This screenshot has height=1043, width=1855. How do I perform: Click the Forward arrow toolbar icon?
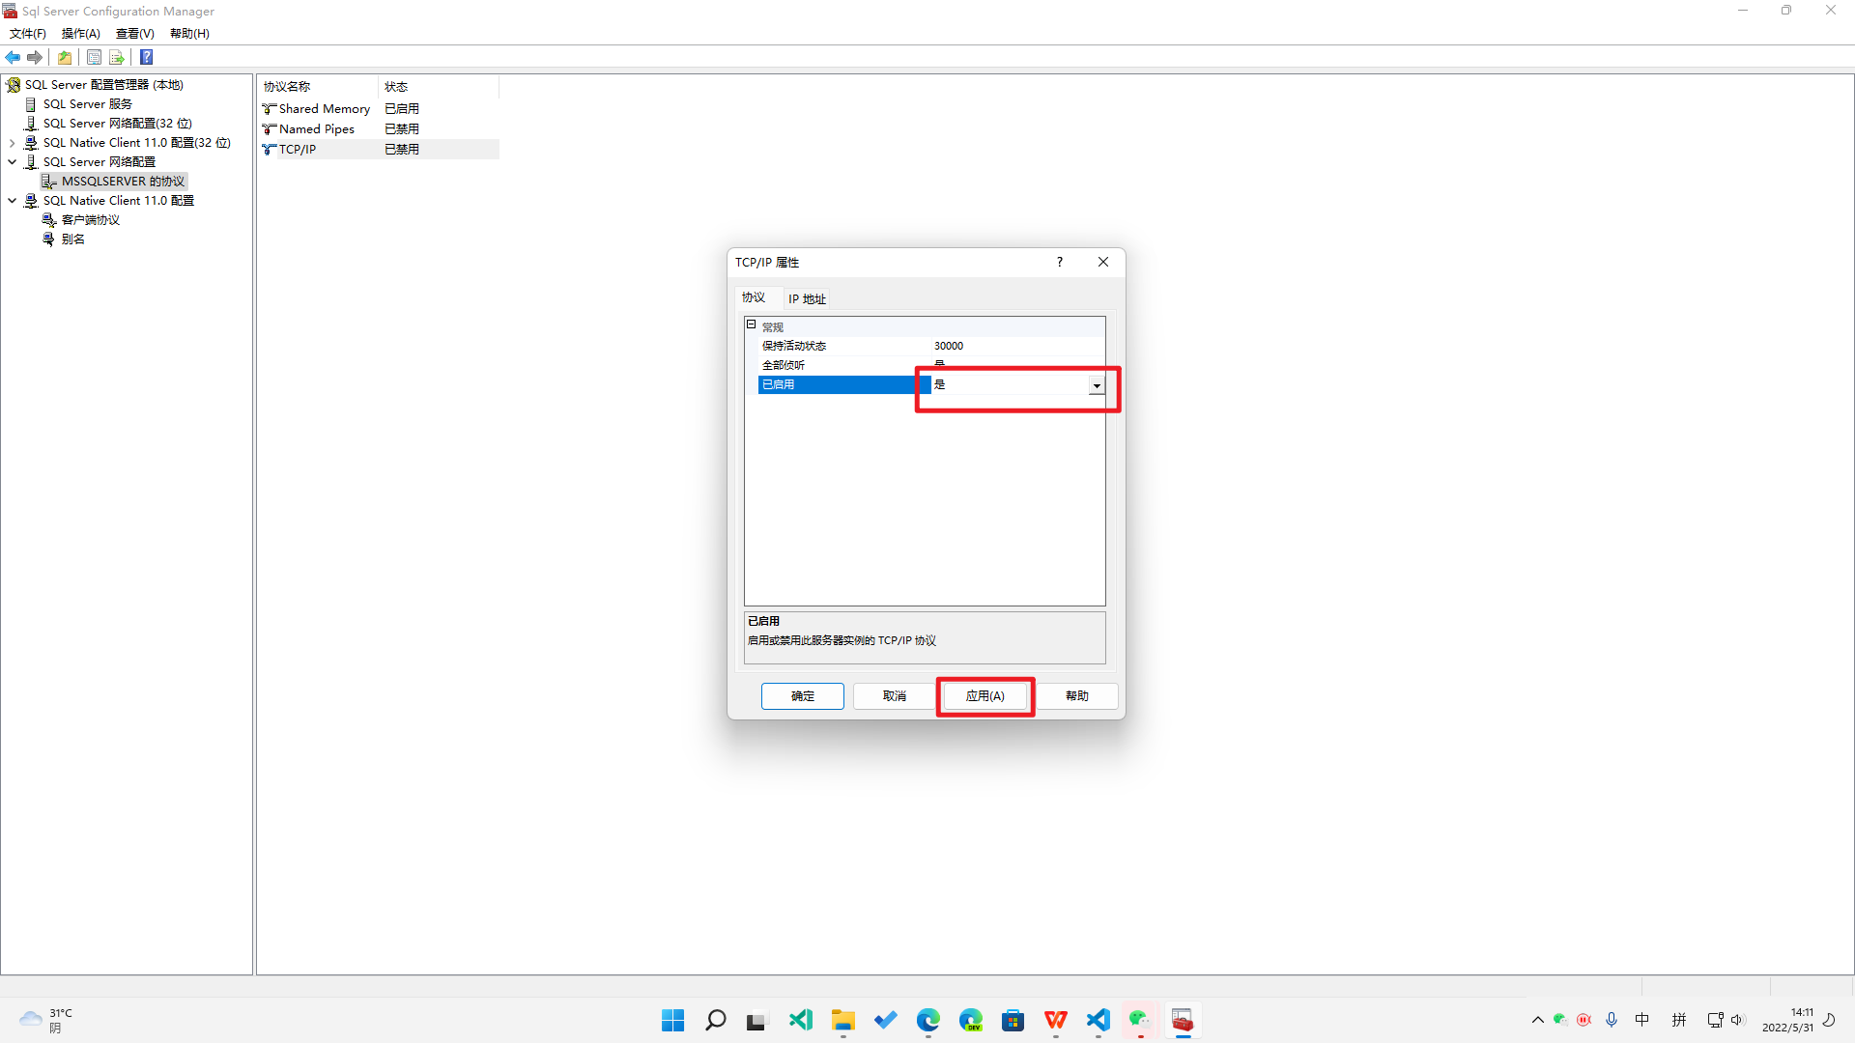coord(35,58)
